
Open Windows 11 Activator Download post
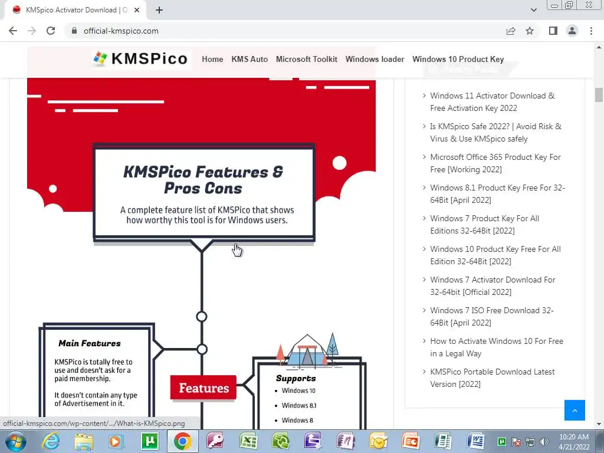(x=493, y=101)
